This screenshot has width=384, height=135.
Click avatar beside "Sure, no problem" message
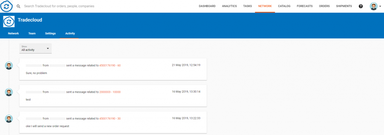click(9, 65)
